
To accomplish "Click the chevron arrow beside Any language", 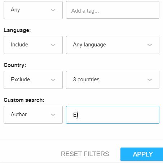I will pyautogui.click(x=150, y=45).
